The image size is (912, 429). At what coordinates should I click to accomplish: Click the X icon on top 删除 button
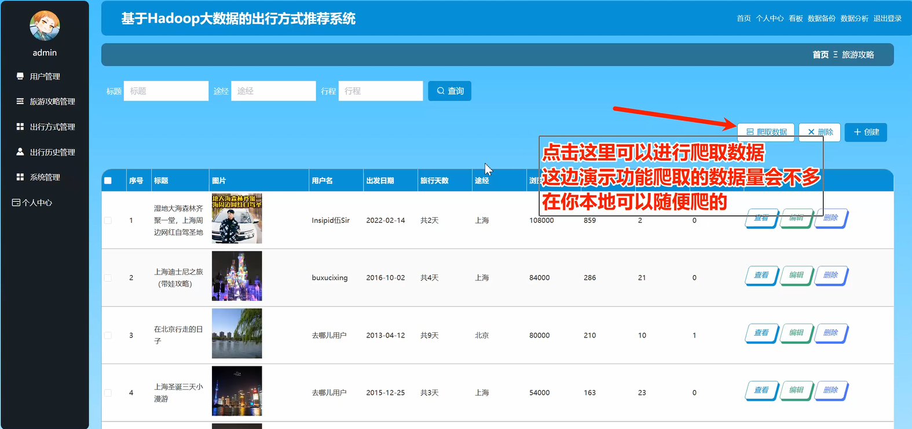pyautogui.click(x=811, y=132)
